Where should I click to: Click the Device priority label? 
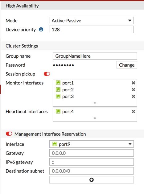pos(21,30)
